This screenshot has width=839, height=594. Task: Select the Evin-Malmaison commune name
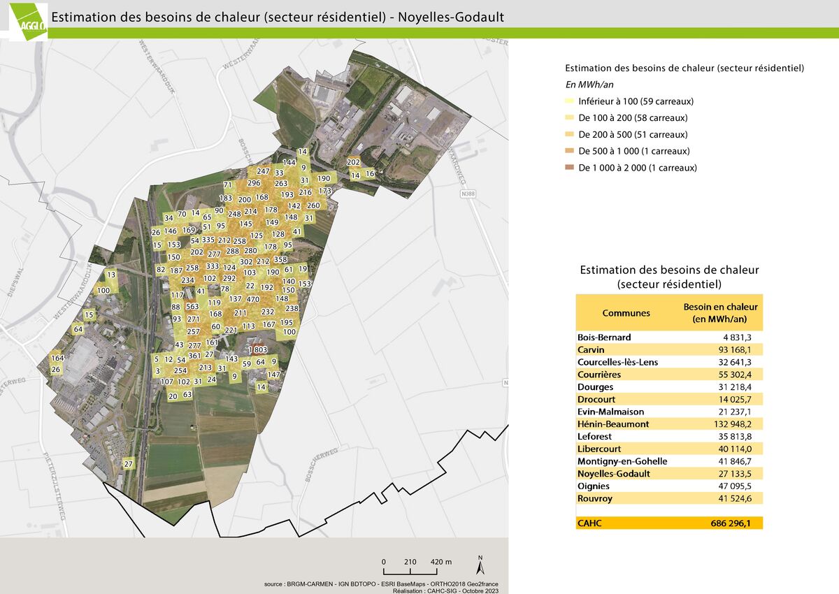point(611,412)
